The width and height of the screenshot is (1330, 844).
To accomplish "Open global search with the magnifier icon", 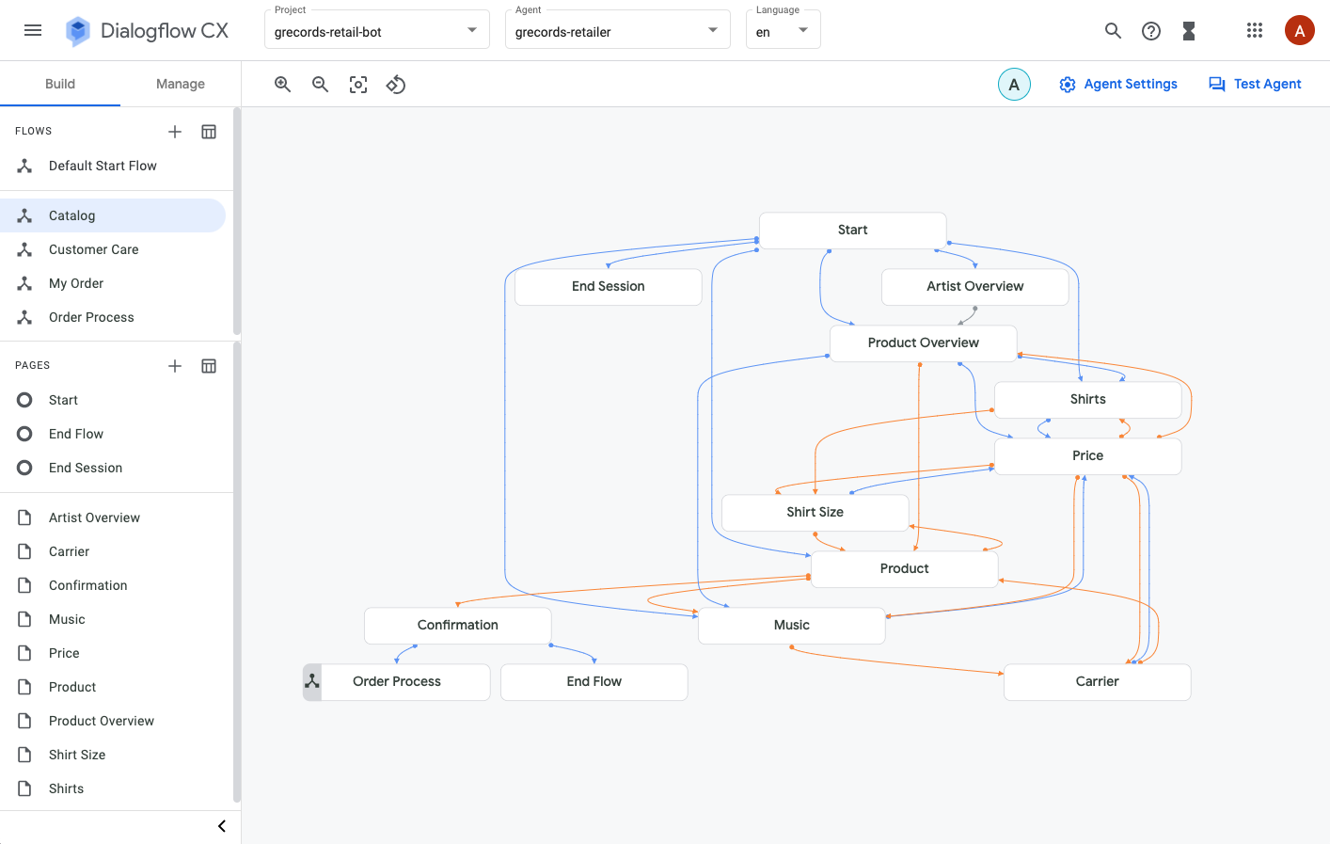I will click(1113, 30).
